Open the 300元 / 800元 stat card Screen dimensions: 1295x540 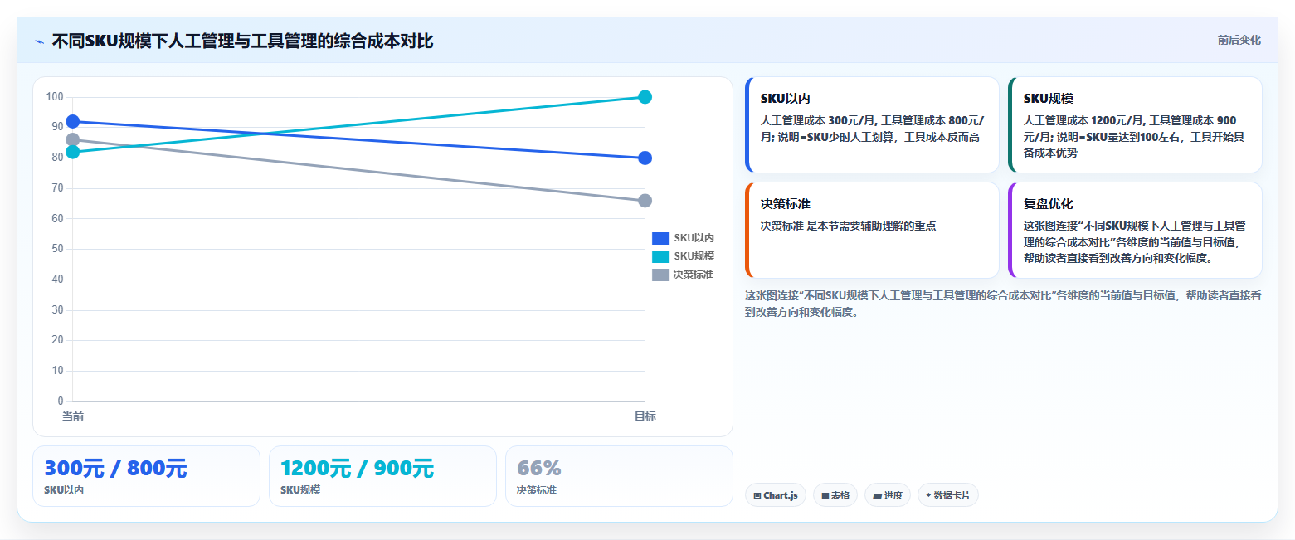(x=146, y=476)
